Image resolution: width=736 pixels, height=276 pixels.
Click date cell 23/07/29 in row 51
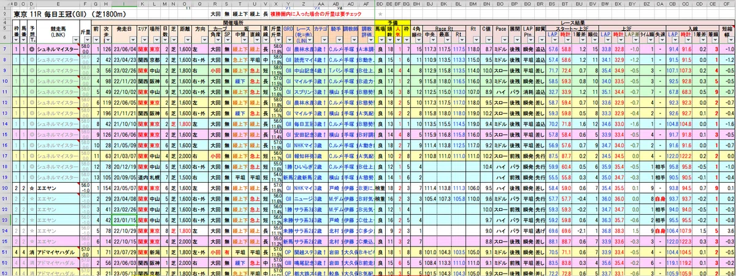tap(126, 251)
